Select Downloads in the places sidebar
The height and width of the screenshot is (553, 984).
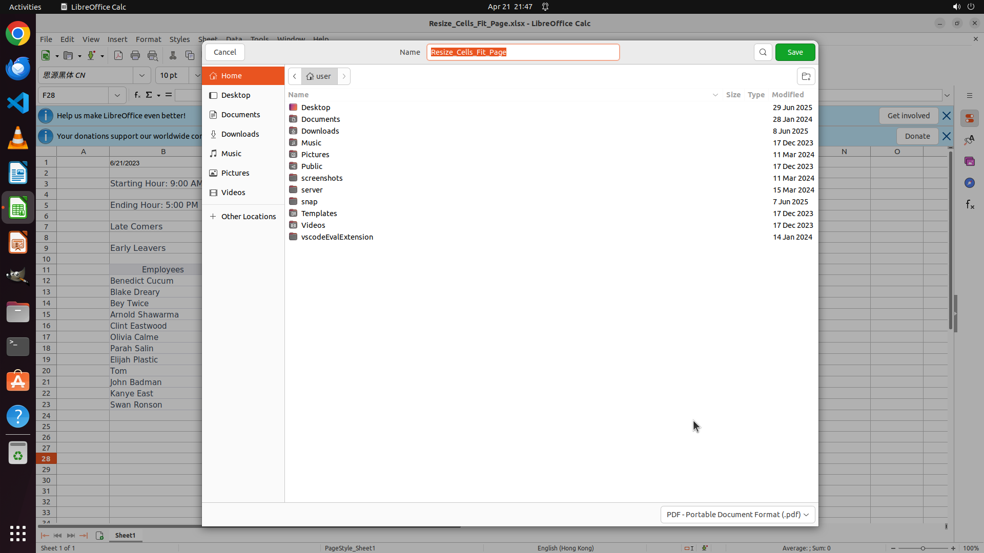(x=240, y=134)
